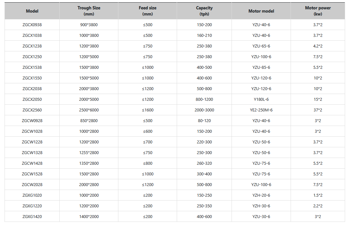This screenshot has width=348, height=229.
Task: Select trough size 2500*6000 cell
Action: (89, 110)
